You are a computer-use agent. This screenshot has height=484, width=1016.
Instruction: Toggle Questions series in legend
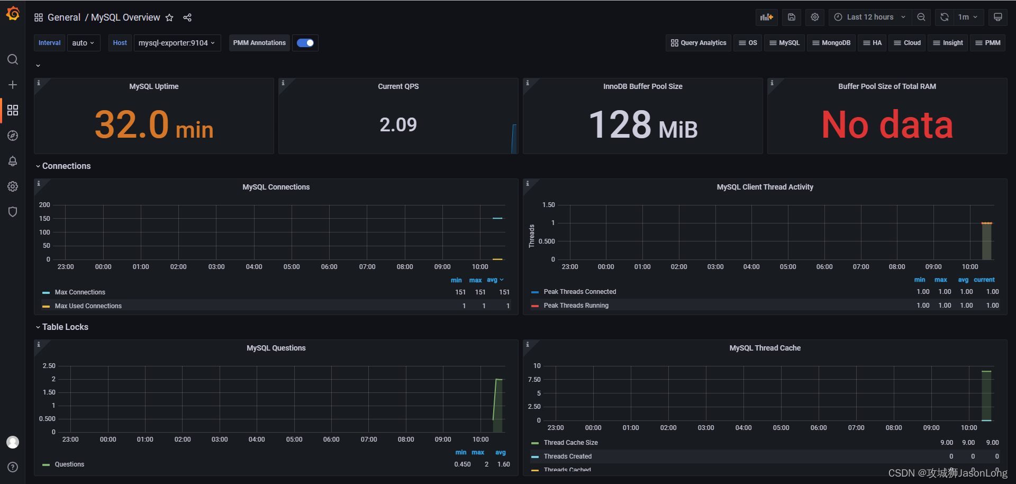click(x=69, y=464)
